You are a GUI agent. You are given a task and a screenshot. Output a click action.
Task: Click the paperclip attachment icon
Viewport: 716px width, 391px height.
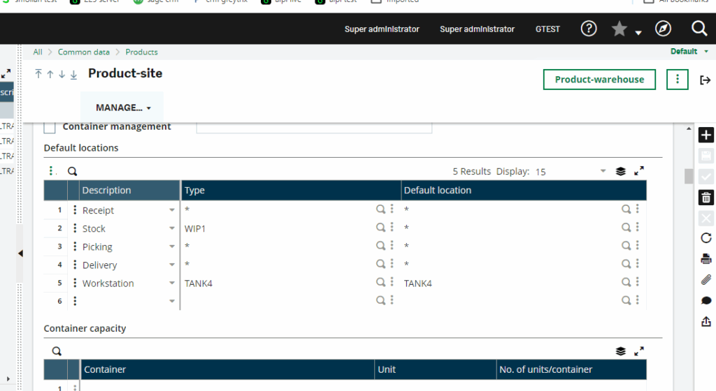pos(706,280)
